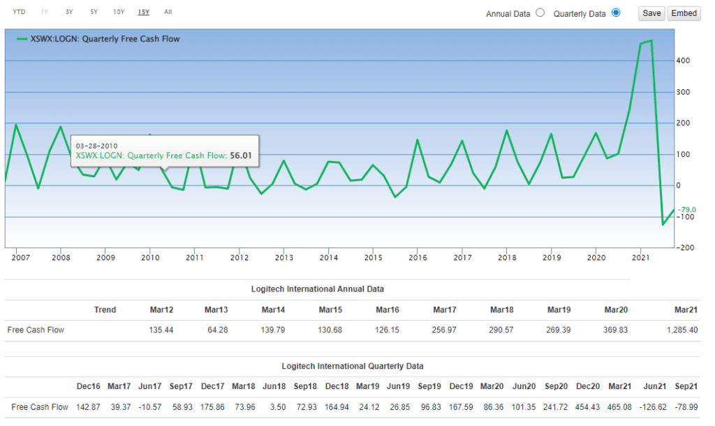Click the -200 y-axis label
The width and height of the screenshot is (715, 426).
685,248
